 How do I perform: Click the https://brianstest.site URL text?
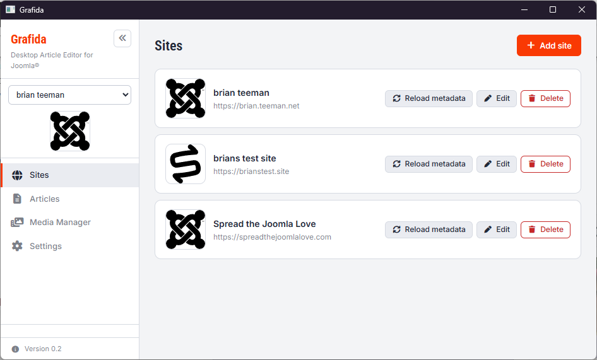251,171
